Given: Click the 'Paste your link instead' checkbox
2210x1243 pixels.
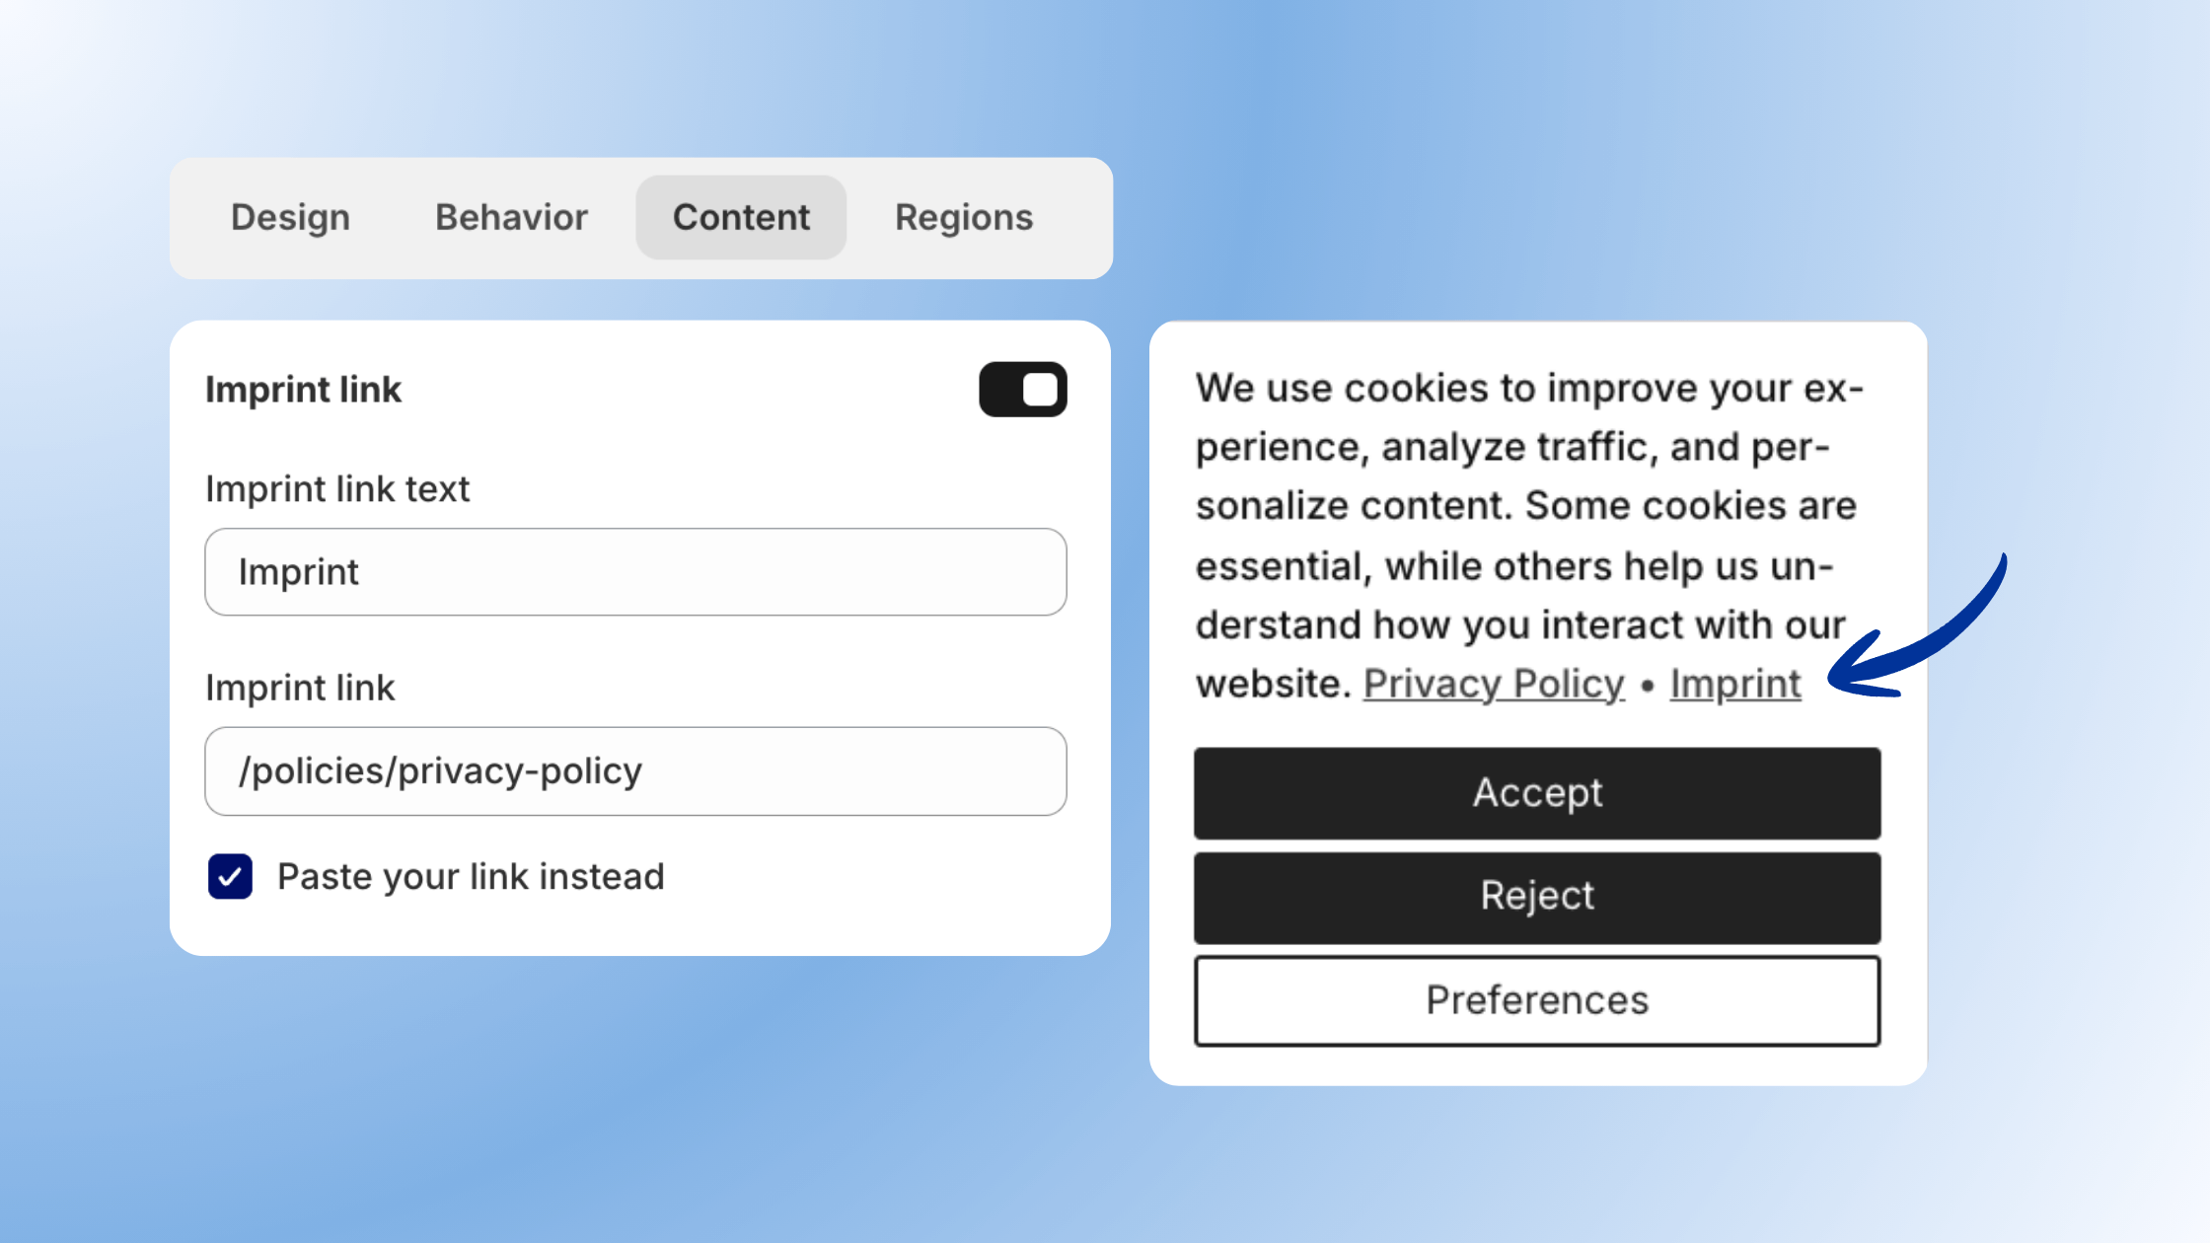Looking at the screenshot, I should tap(229, 876).
